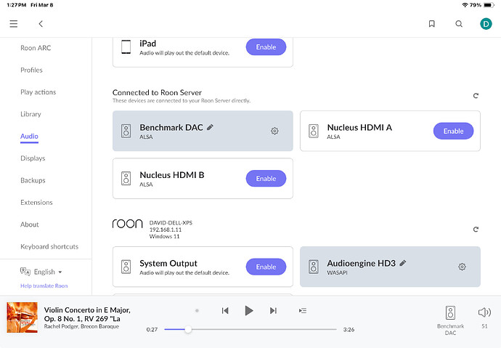This screenshot has height=348, width=501.
Task: Open the Backups settings tab
Action: click(x=33, y=180)
